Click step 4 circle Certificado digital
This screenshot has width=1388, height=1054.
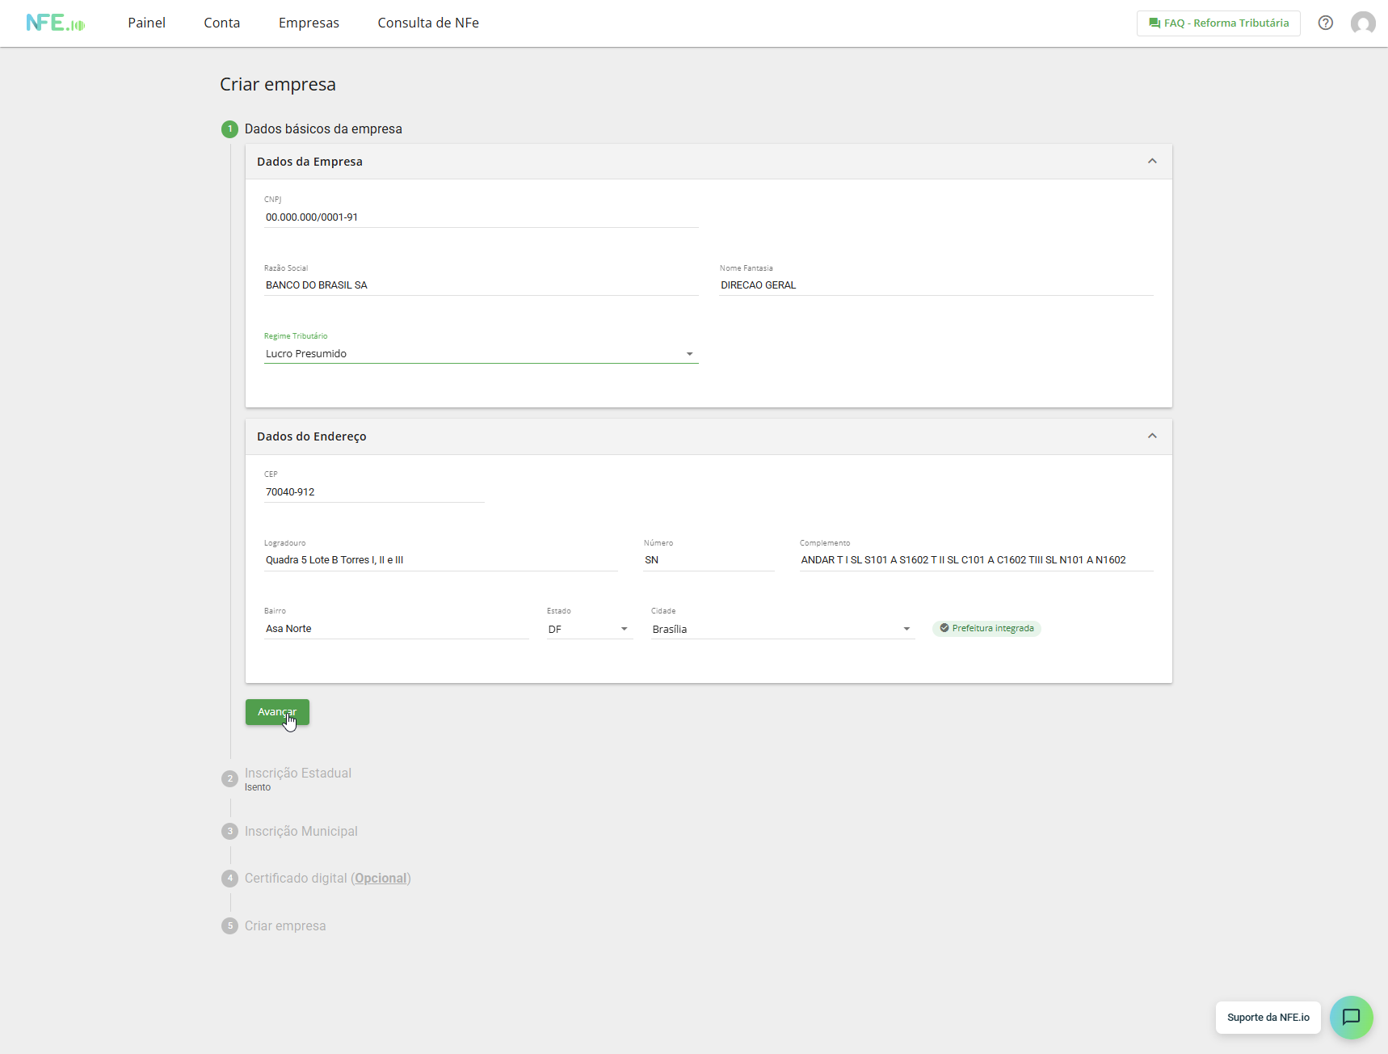pos(229,878)
